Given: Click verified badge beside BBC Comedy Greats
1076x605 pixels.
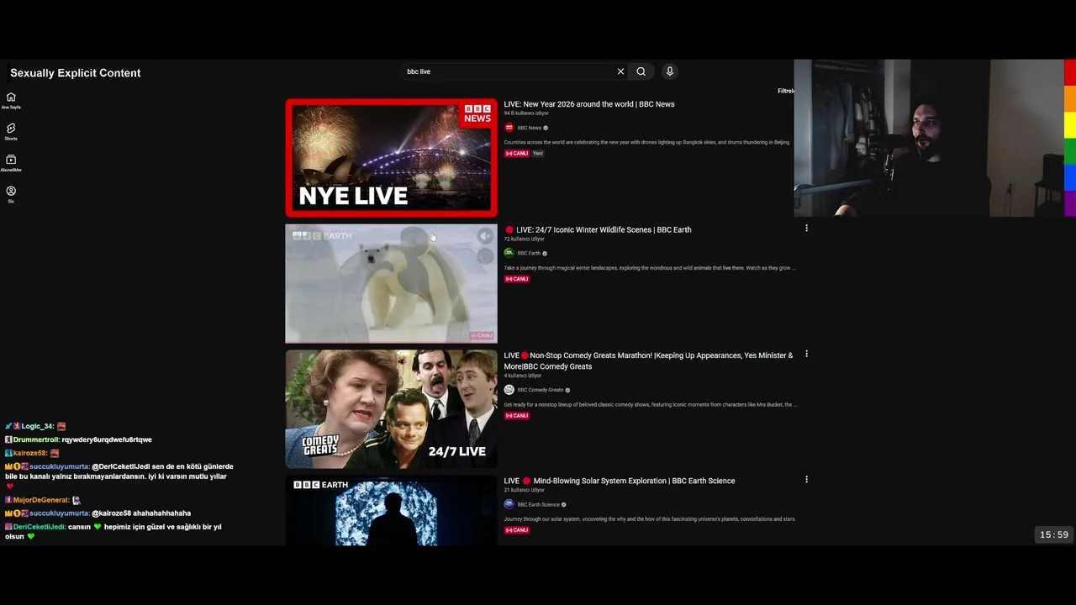Looking at the screenshot, I should click(x=567, y=390).
